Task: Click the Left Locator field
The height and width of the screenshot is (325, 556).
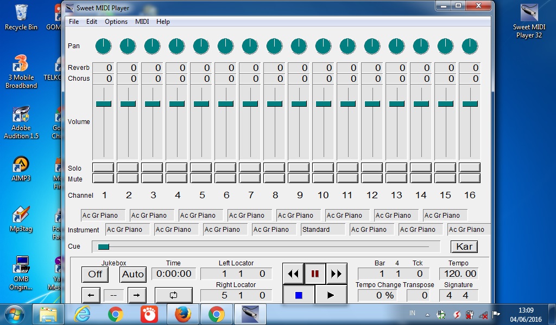Action: point(236,274)
